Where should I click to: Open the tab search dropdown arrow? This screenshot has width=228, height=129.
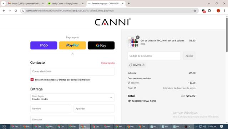[3, 4]
